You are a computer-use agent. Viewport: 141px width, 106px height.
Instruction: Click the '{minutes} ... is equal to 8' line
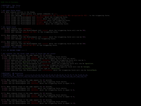pos(38,90)
